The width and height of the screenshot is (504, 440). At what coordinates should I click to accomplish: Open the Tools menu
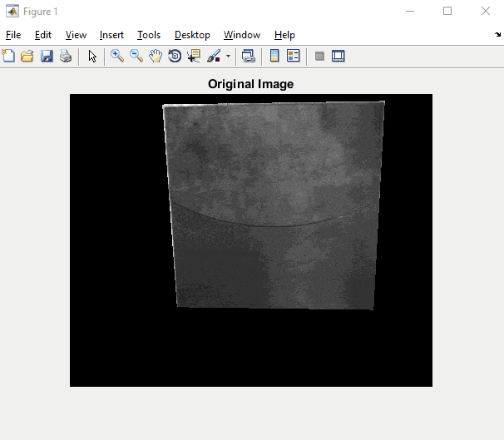tap(149, 35)
